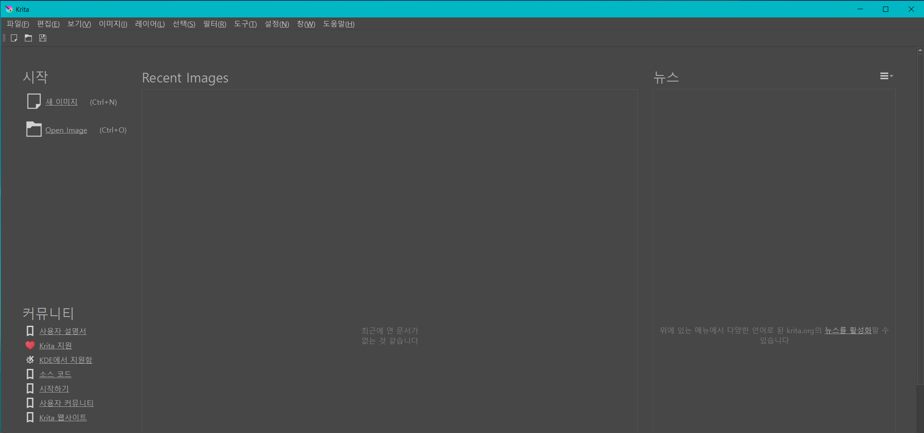Click the (Ctrl+N) shortcut label
924x433 pixels.
point(103,102)
